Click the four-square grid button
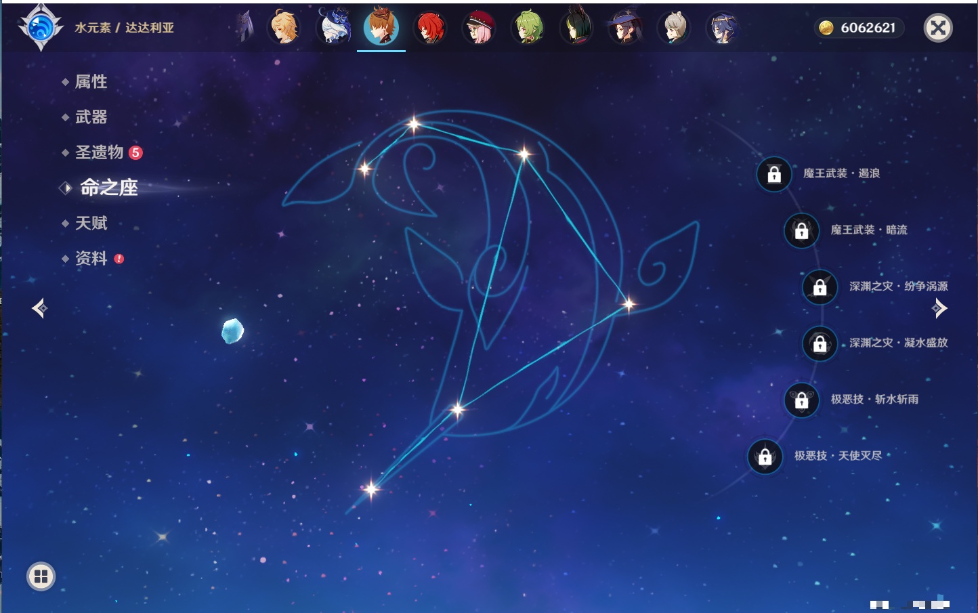 (41, 576)
